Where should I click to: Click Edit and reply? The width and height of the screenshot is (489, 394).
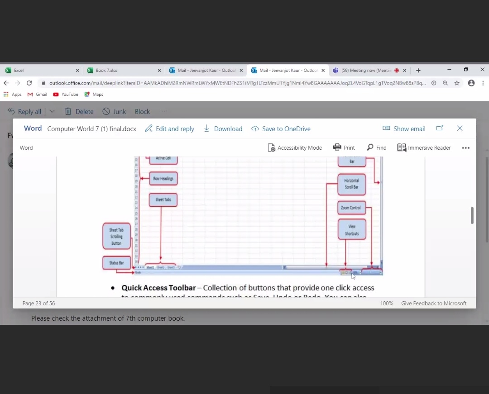170,128
